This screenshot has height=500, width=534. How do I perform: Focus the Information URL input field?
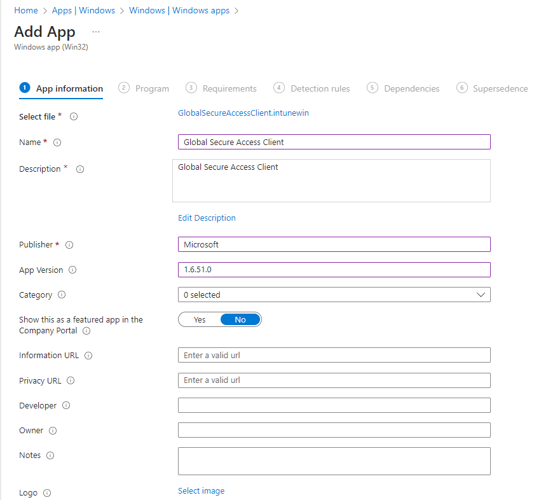pyautogui.click(x=334, y=355)
